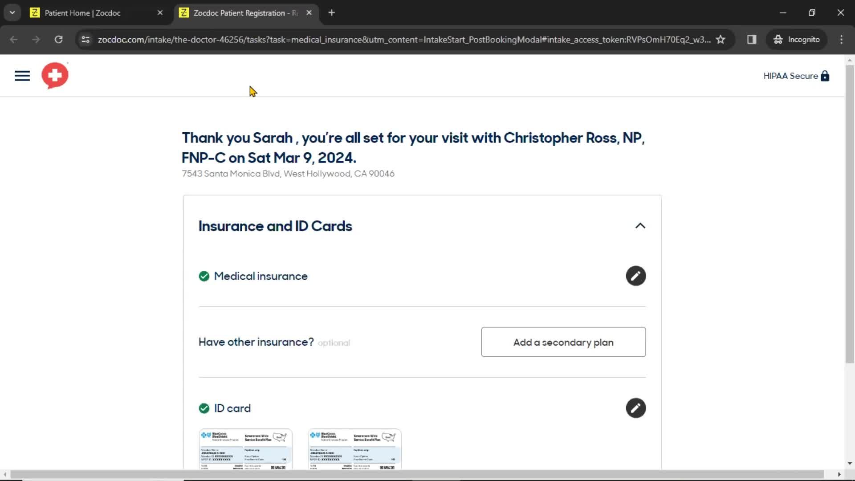
Task: Open a new browser tab
Action: [331, 13]
